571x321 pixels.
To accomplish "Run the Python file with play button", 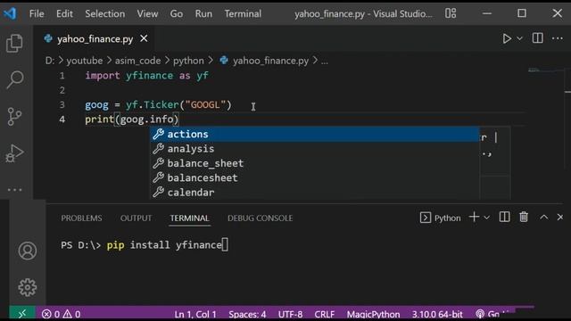I will 507,38.
